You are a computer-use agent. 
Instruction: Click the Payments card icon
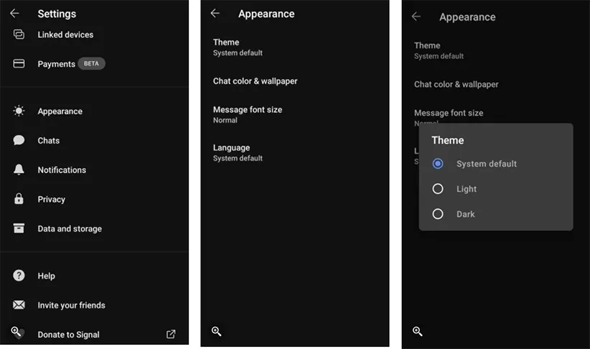click(x=19, y=64)
